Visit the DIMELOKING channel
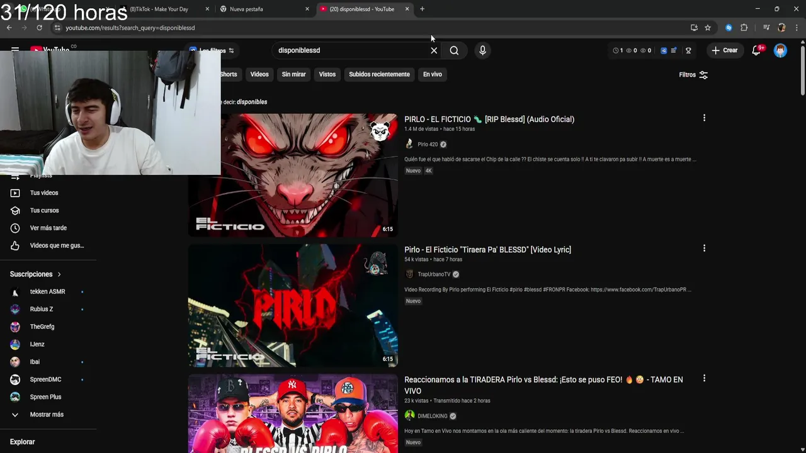This screenshot has height=453, width=806. (433, 416)
